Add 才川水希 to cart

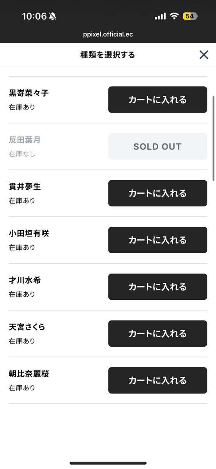point(158,287)
